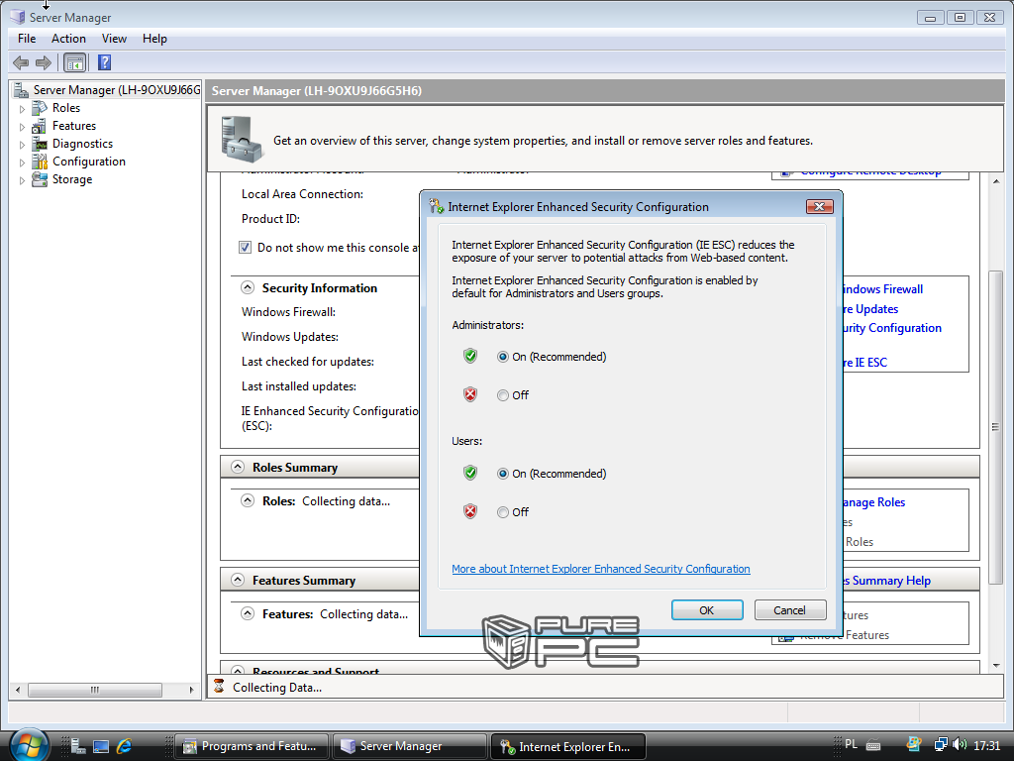Click the main pane vertical scrollbar thumb
This screenshot has width=1014, height=761.
(996, 426)
